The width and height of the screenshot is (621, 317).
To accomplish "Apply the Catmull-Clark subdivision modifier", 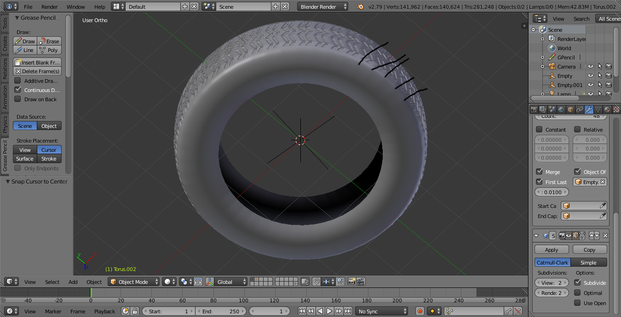I will coord(552,249).
